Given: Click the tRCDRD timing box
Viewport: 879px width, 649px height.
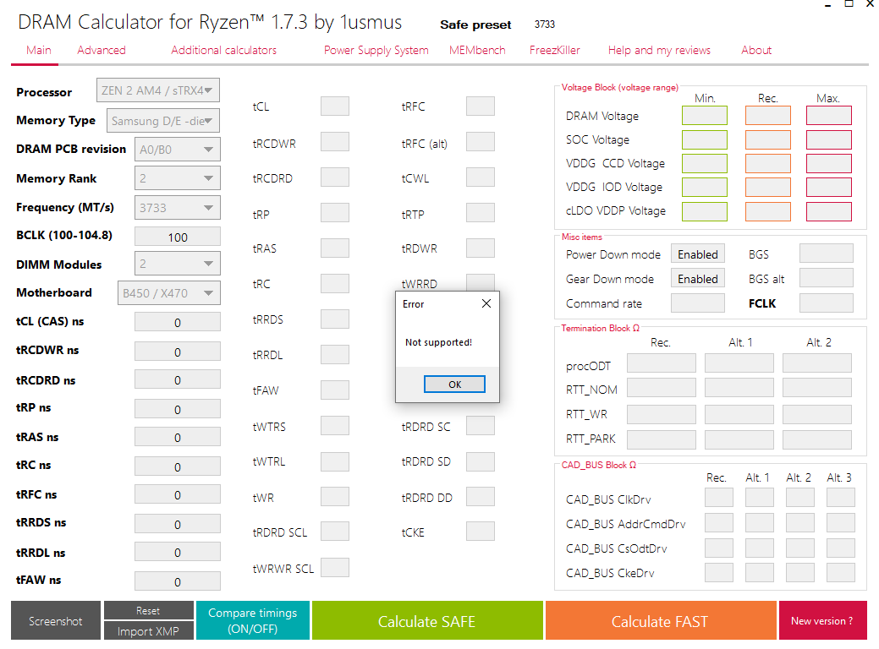Looking at the screenshot, I should pyautogui.click(x=335, y=177).
